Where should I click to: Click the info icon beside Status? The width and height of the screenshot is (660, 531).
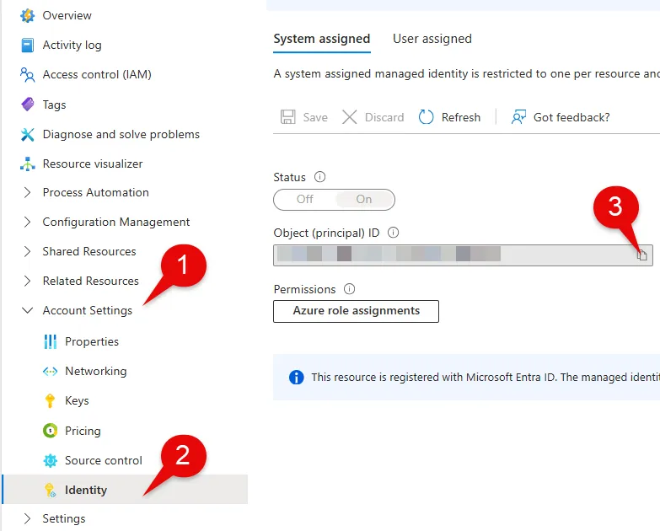pyautogui.click(x=319, y=177)
